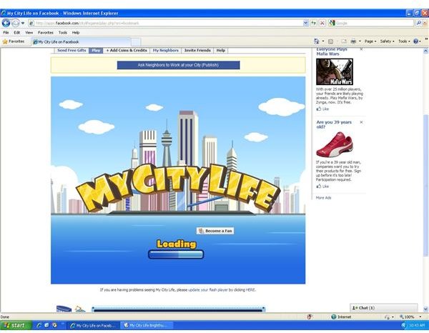Open a new blank tab
429x333 pixels.
[x=136, y=42]
